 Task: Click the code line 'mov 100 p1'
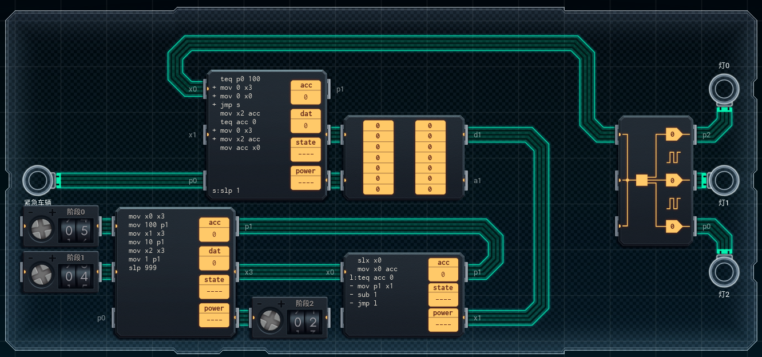click(149, 225)
